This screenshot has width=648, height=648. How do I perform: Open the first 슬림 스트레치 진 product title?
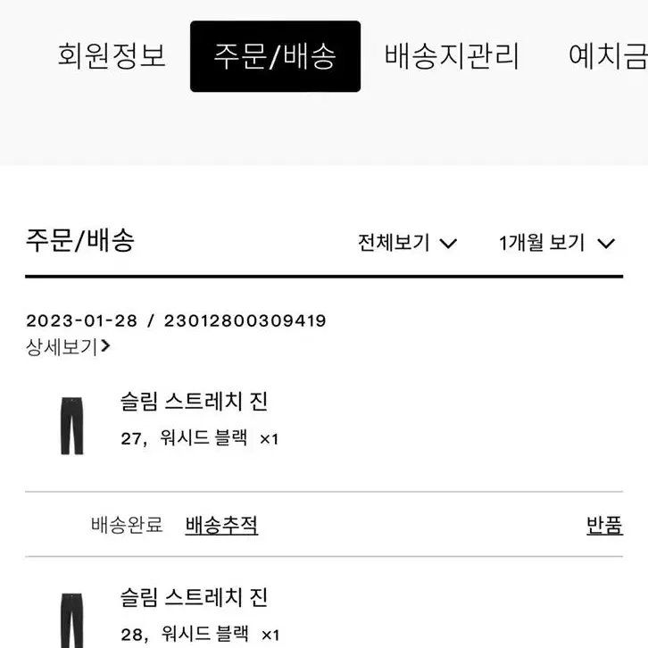click(x=194, y=402)
